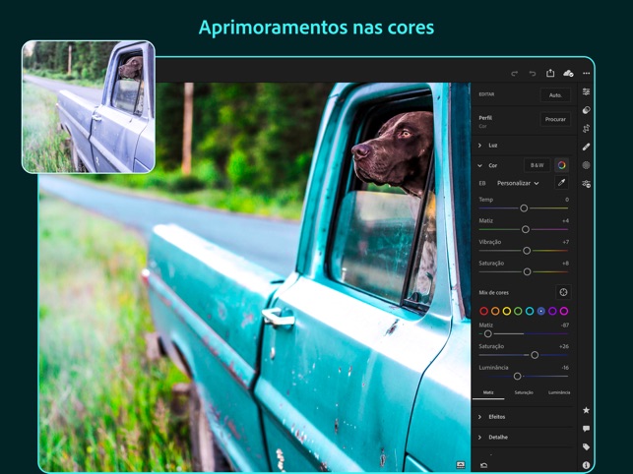Select the magenta color mix circle
The image size is (633, 474).
(x=564, y=311)
